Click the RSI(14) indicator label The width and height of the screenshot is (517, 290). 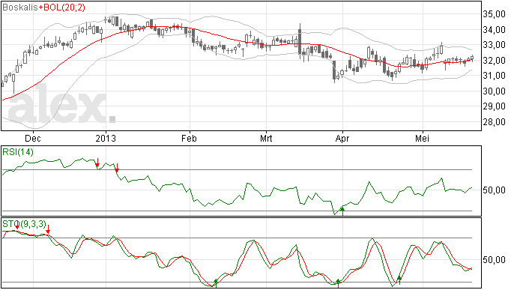[x=18, y=152]
